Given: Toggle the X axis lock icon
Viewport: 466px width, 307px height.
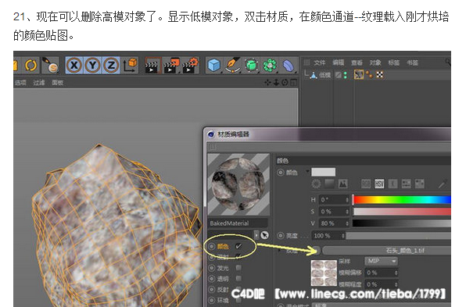Looking at the screenshot, I should click(x=74, y=65).
